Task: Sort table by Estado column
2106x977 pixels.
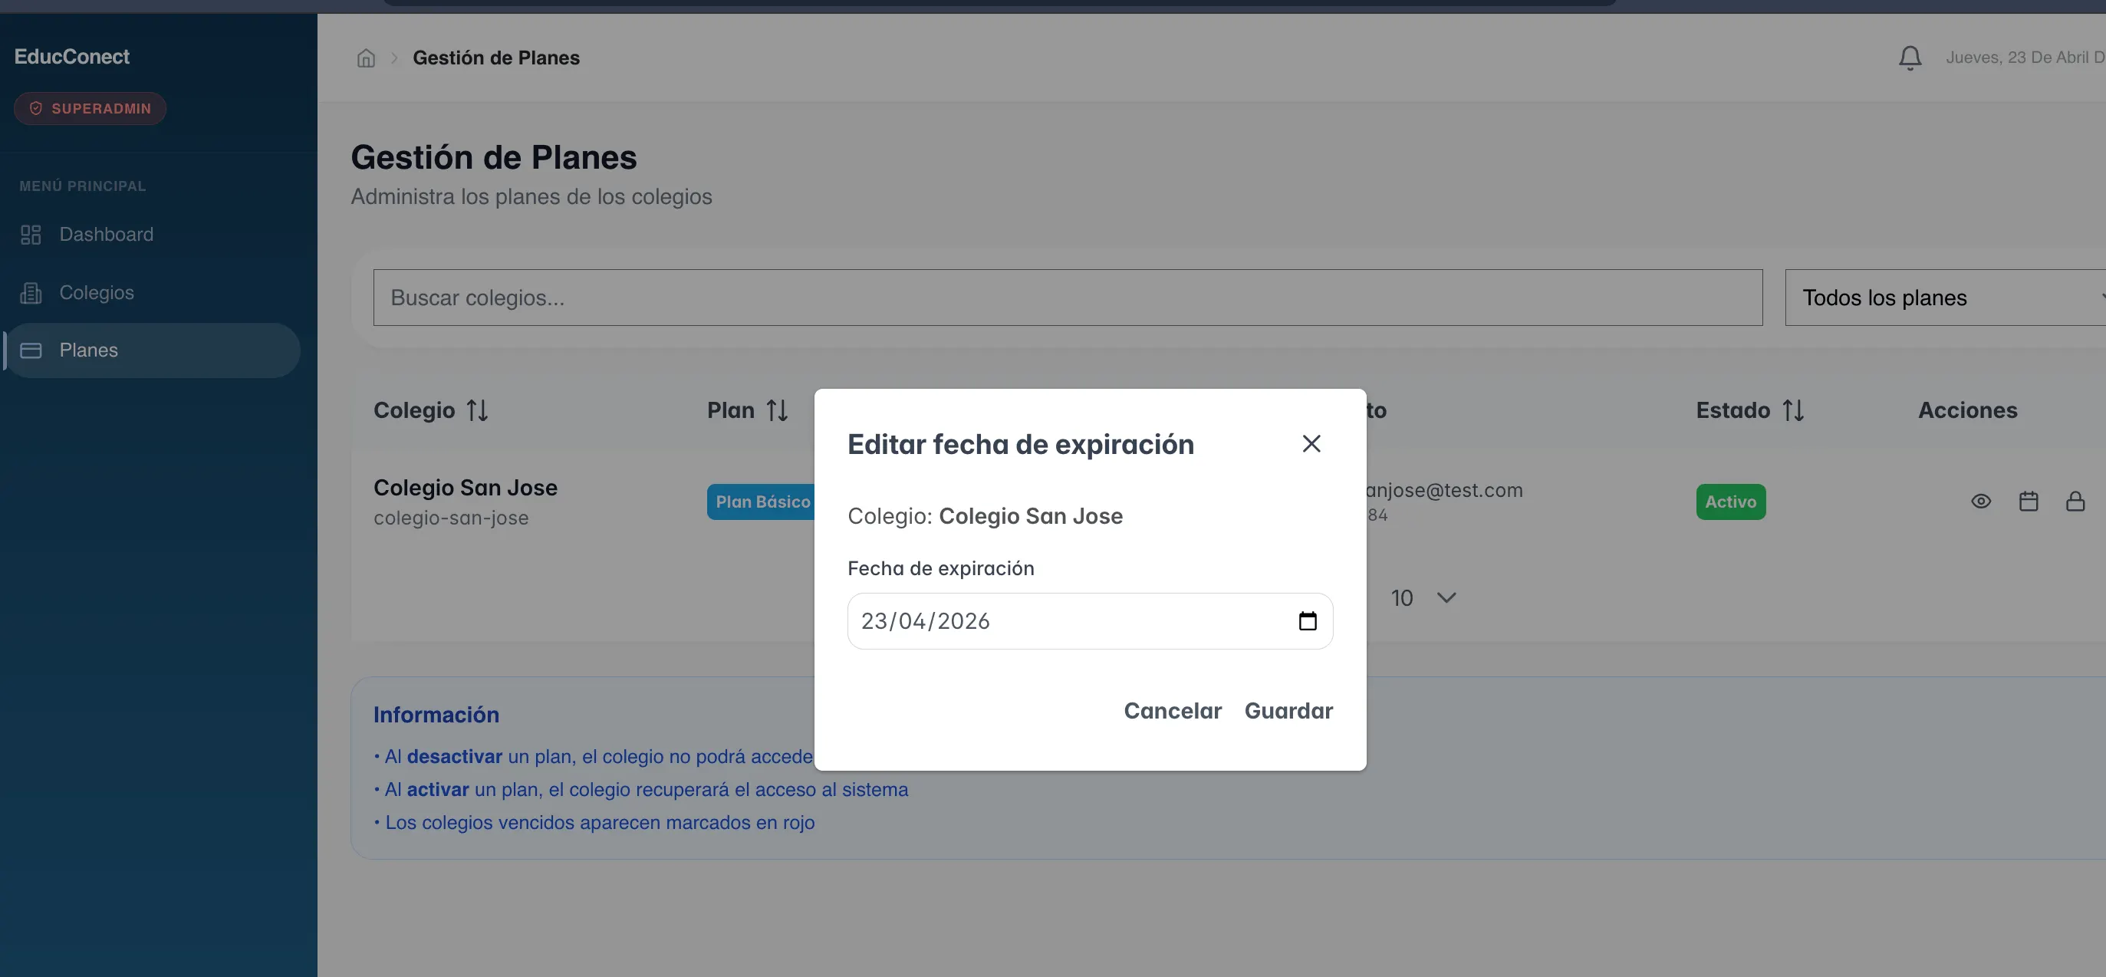Action: point(1793,410)
